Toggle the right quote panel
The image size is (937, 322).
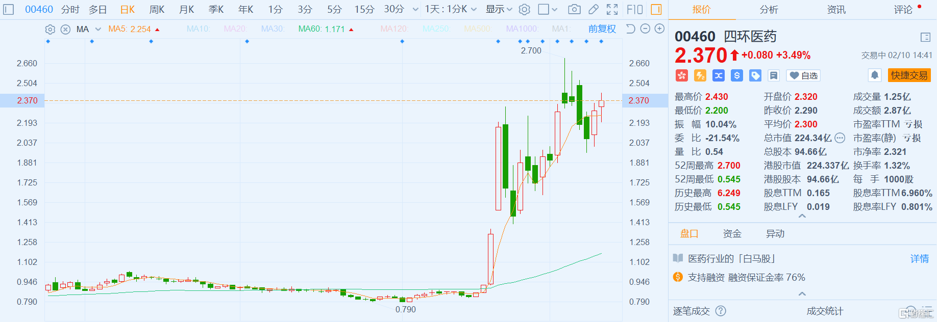coord(656,9)
